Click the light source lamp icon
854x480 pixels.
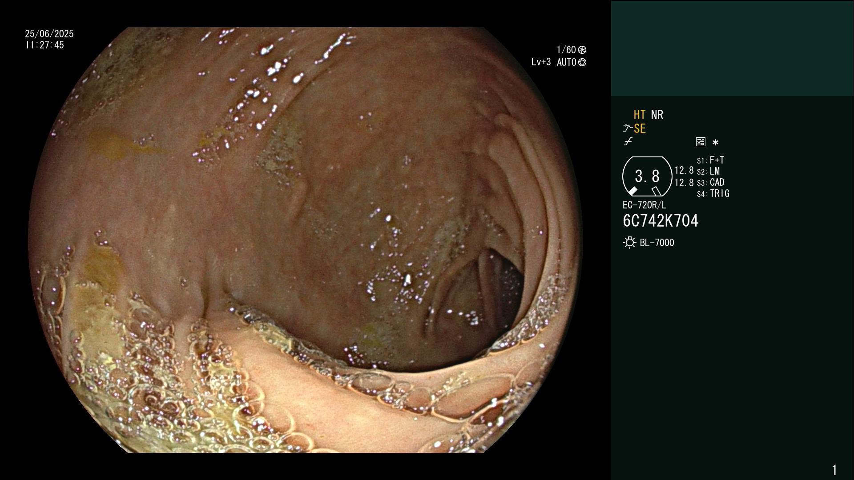(629, 243)
